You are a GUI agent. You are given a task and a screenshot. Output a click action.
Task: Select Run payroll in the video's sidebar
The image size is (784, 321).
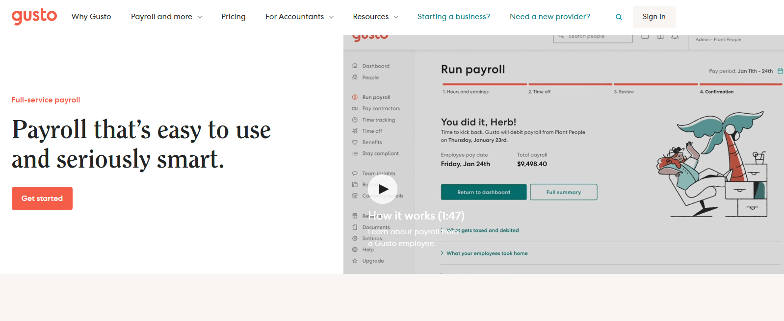click(371, 97)
